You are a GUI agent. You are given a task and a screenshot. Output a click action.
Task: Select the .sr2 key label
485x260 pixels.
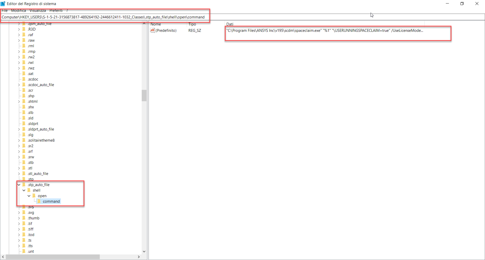[30, 146]
